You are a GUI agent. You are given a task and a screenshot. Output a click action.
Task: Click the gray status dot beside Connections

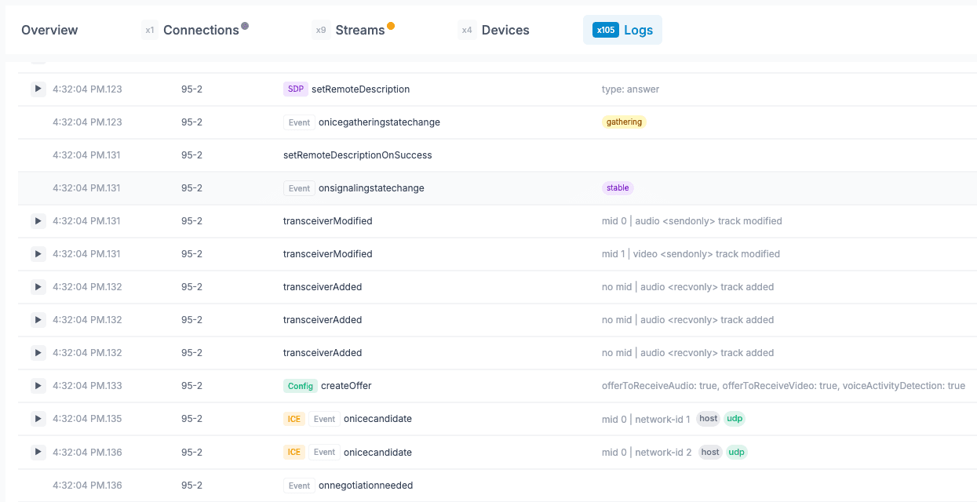pyautogui.click(x=245, y=26)
